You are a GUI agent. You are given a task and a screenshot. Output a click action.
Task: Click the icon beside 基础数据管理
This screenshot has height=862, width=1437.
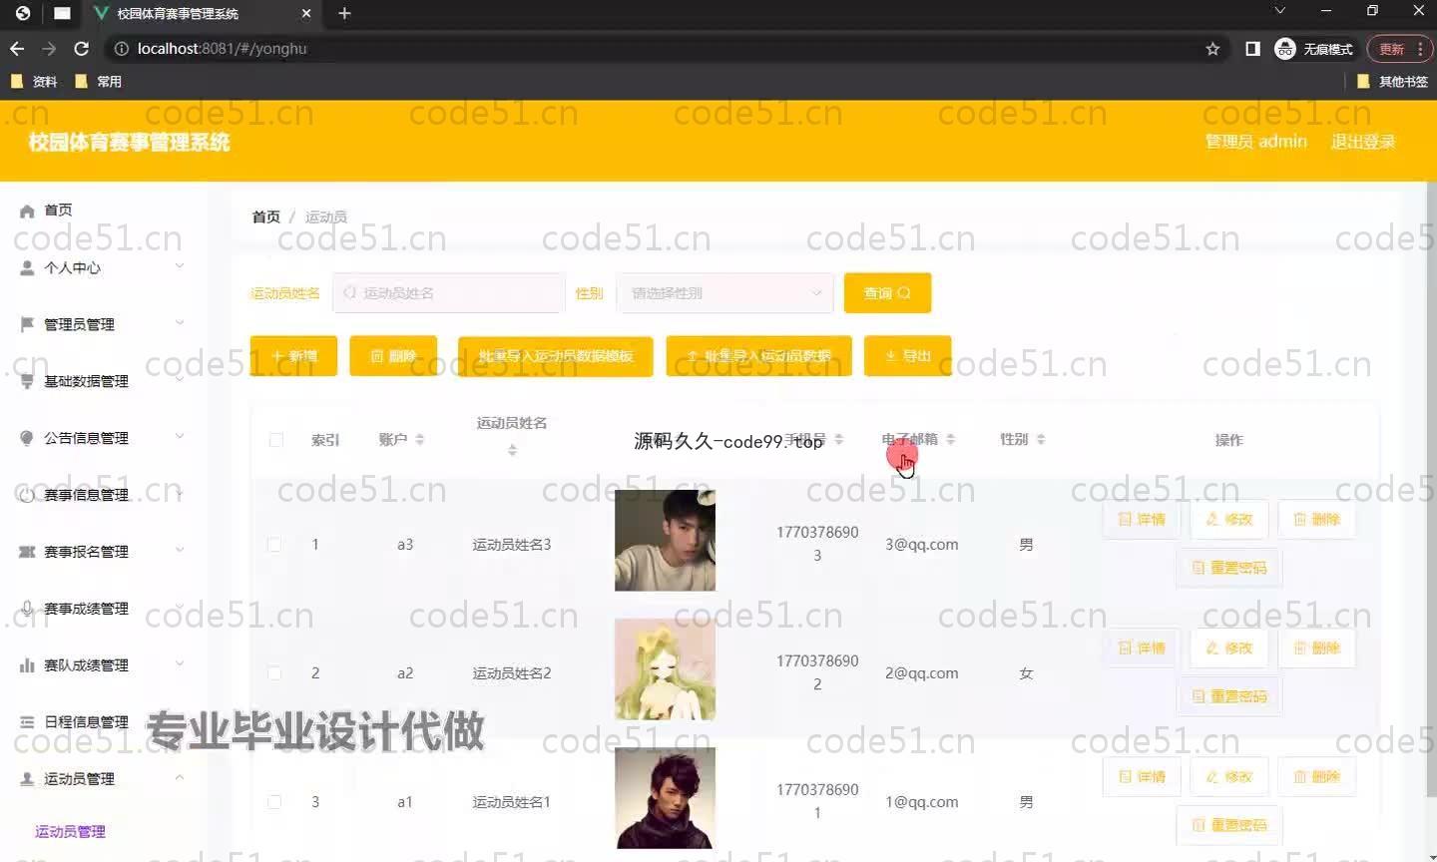[x=27, y=381]
